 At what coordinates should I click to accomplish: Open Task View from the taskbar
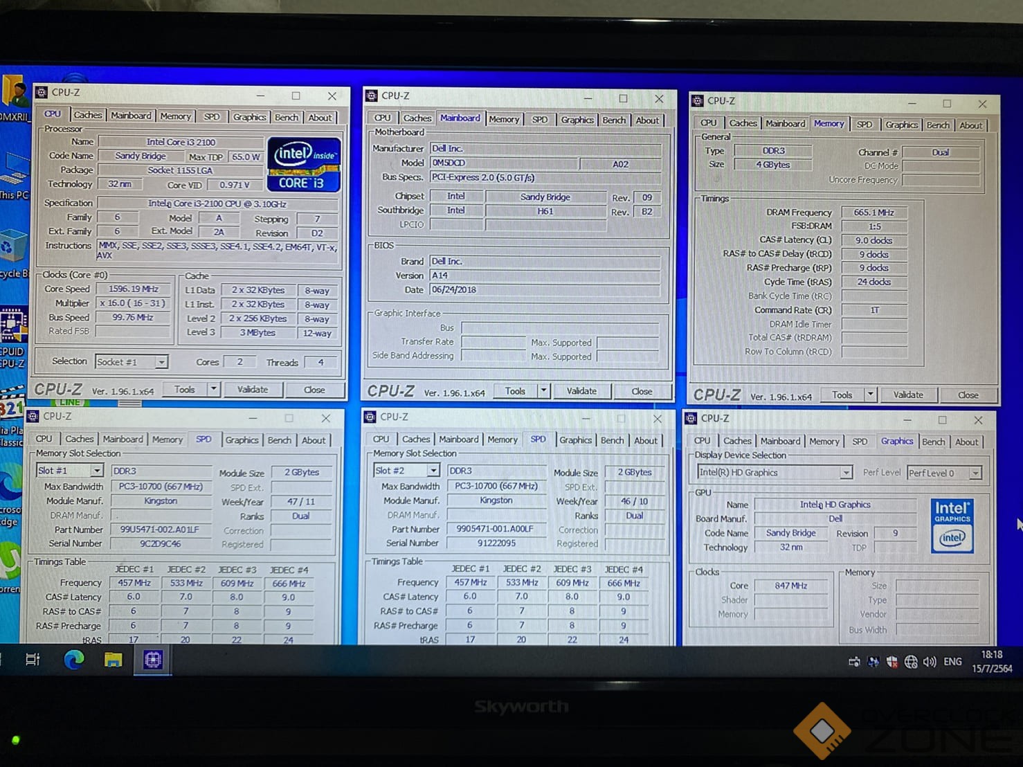click(x=33, y=660)
